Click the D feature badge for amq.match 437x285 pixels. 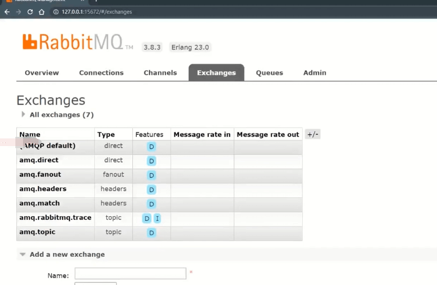pyautogui.click(x=151, y=204)
